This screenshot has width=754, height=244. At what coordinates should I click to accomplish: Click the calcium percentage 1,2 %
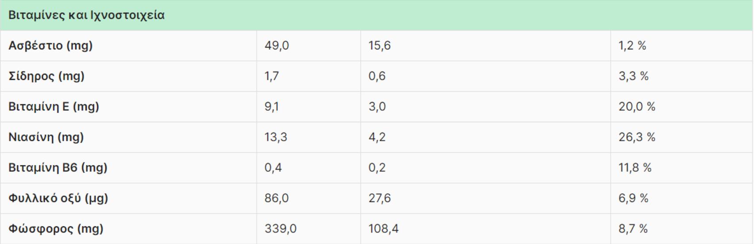click(632, 46)
